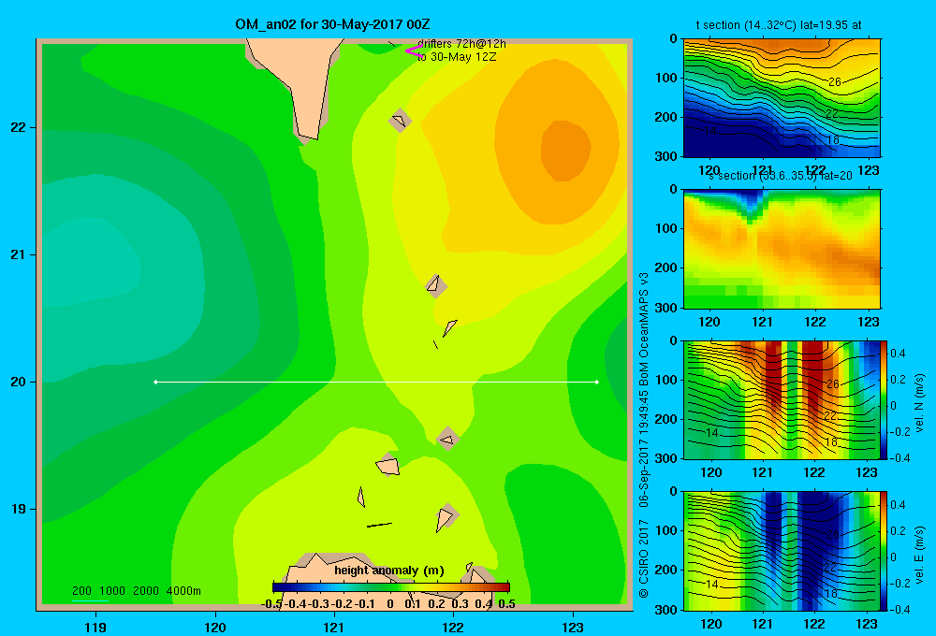Click the 'vel. N (m/s)' axis label
936x636 pixels.
point(919,402)
